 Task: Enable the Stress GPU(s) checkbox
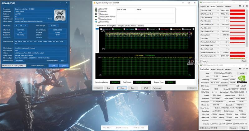click(99, 22)
